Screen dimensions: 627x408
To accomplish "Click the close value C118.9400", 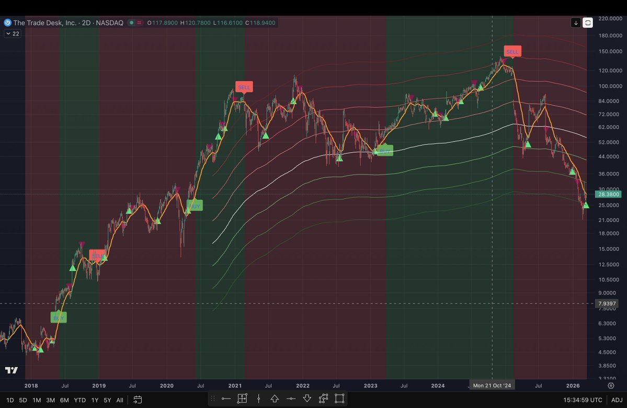I will pos(260,23).
